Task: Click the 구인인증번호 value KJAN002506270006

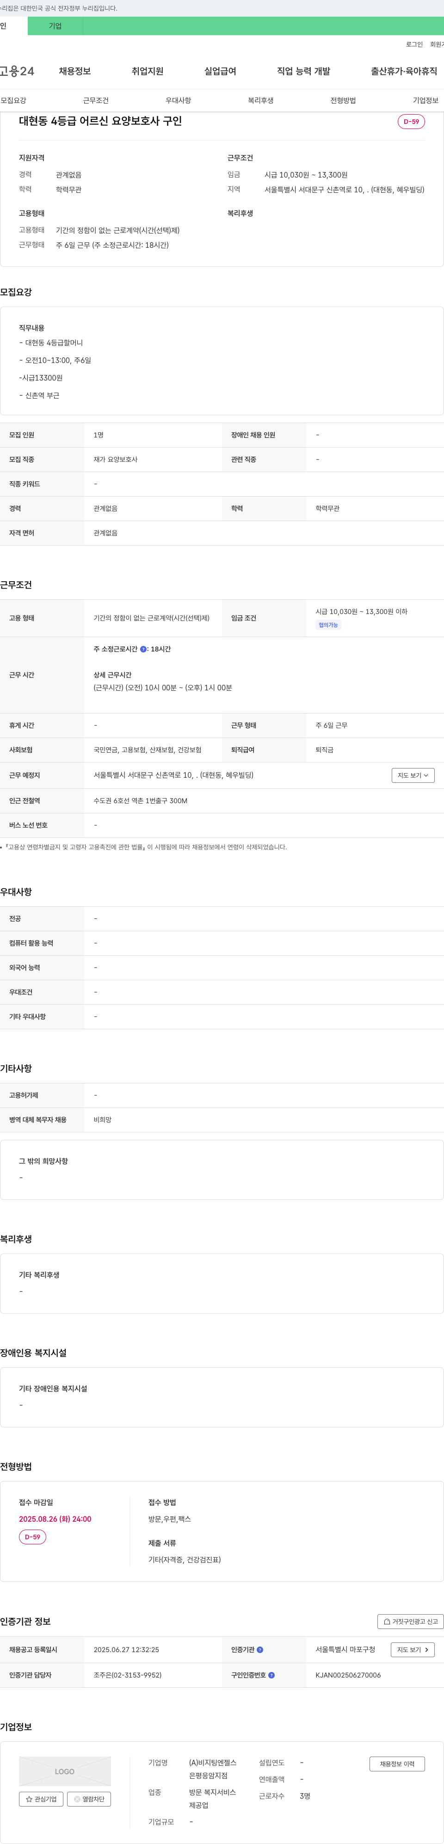Action: coord(348,1675)
